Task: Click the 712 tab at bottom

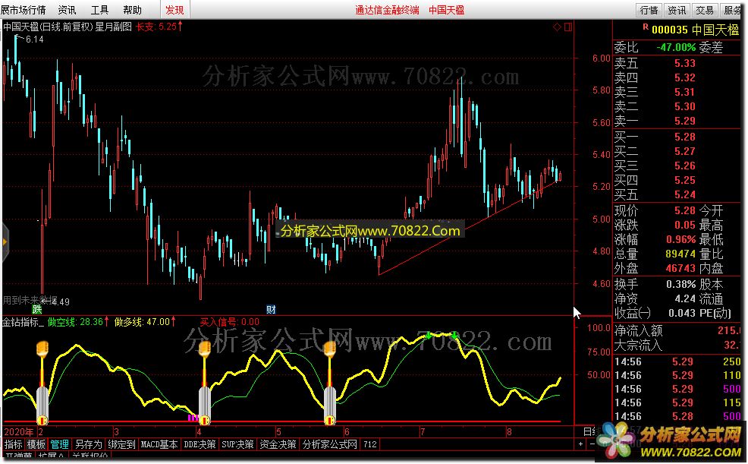Action: click(x=369, y=444)
